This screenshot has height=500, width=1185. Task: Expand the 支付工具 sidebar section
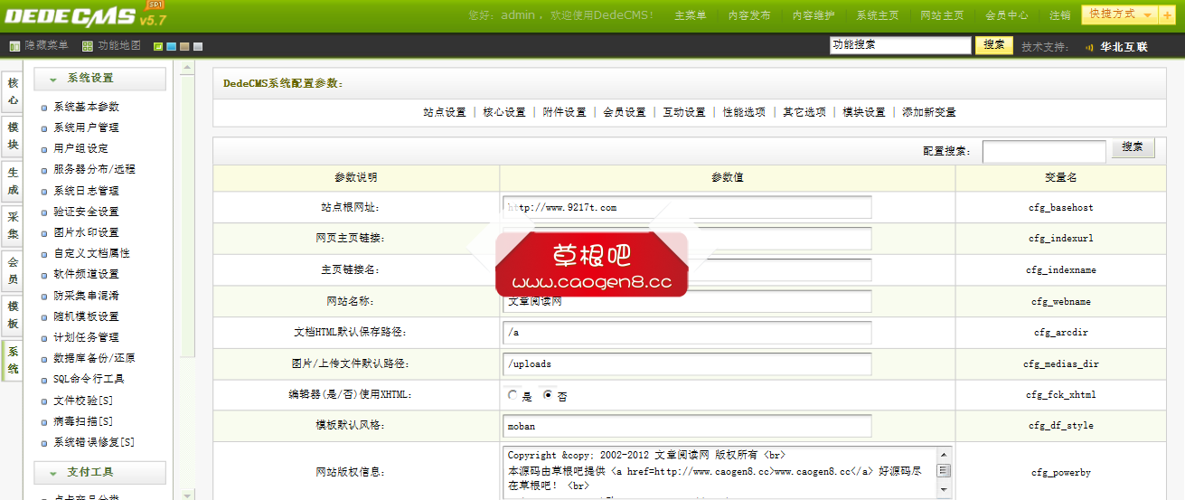coord(99,472)
